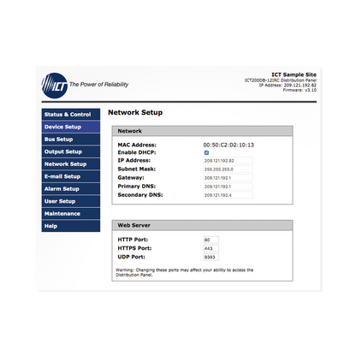Open E-mail Setup page
356x356 pixels.
point(71,176)
